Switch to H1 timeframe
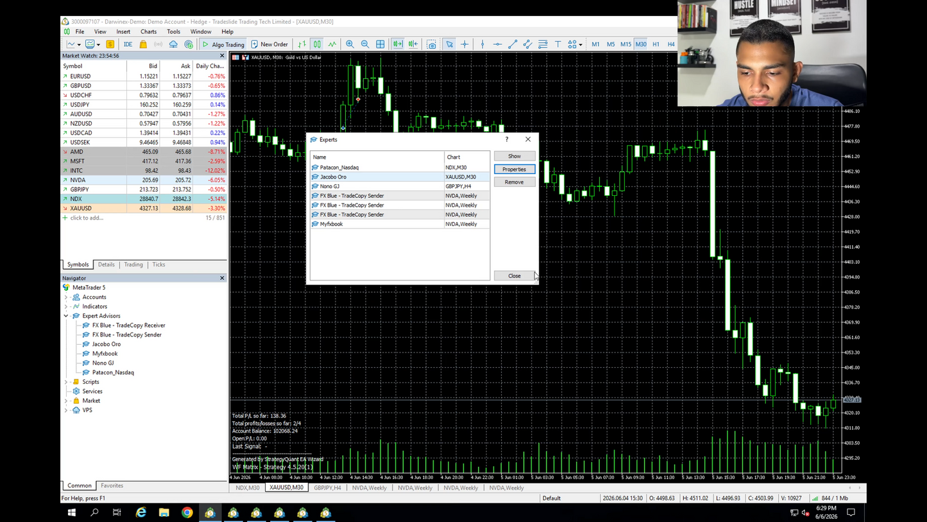 [x=656, y=44]
